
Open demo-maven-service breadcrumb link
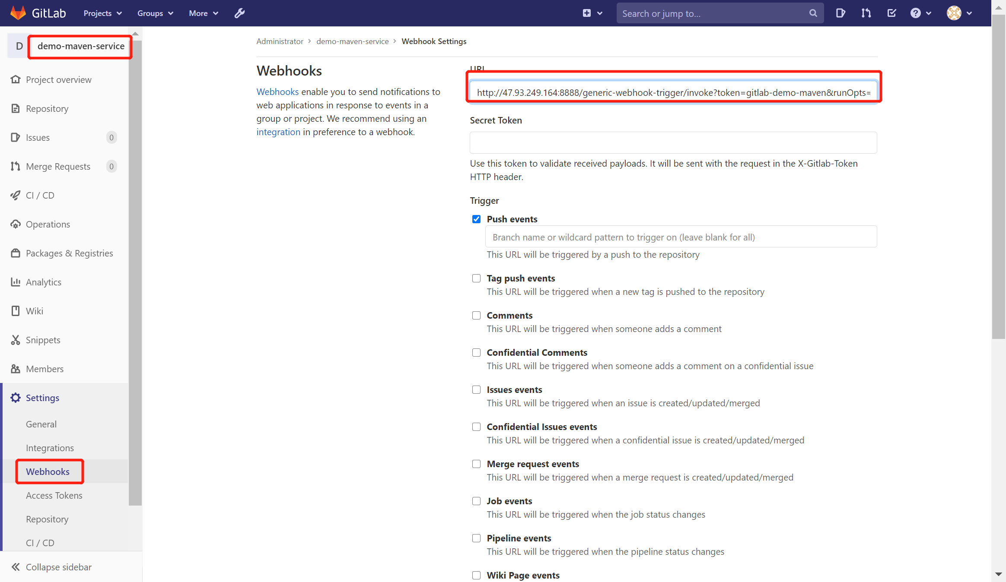(352, 41)
